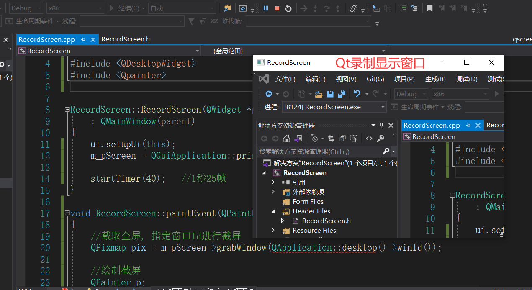Click Show All Files icon in Solution Explorer
Image resolution: width=532 pixels, height=290 pixels.
[x=354, y=139]
